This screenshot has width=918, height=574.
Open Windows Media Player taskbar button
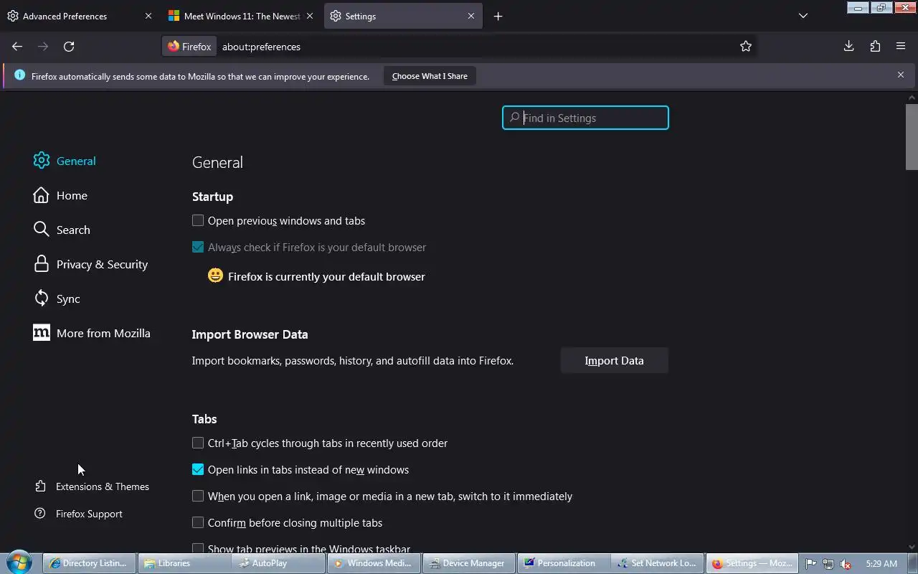point(374,563)
